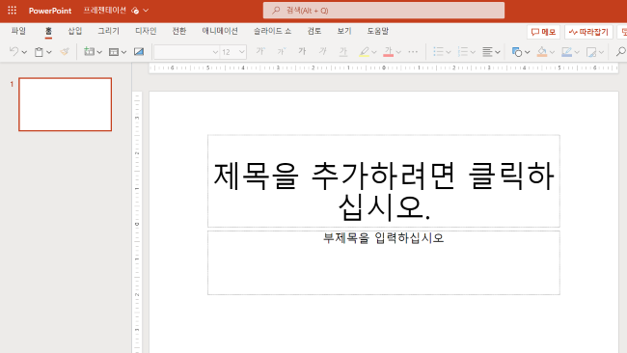Open the shape outline dropdown arrow

(577, 52)
